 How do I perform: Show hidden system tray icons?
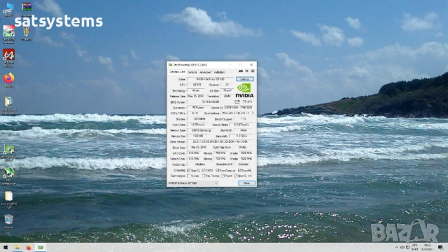397,247
